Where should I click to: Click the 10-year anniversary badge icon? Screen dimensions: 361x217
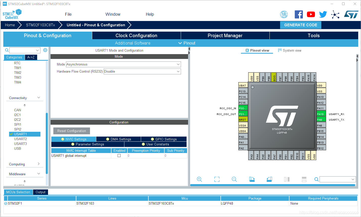pyautogui.click(x=284, y=14)
